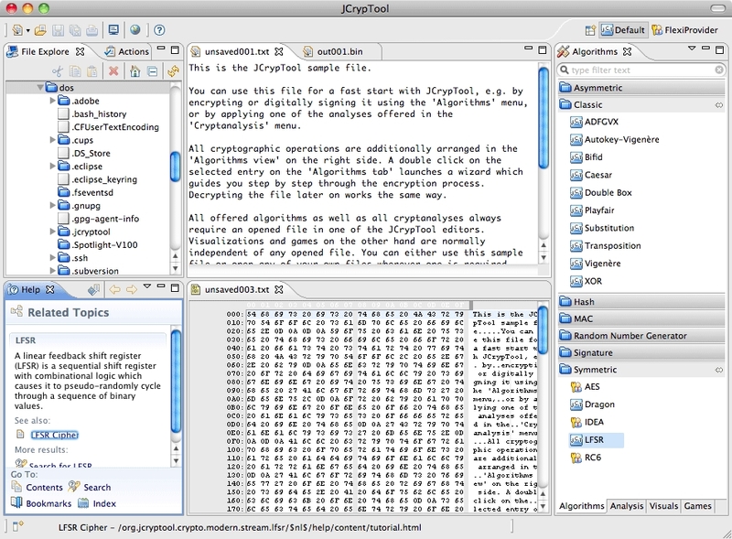Click the Save toolbar icon
Viewport: 732px width, 539px height.
(58, 30)
